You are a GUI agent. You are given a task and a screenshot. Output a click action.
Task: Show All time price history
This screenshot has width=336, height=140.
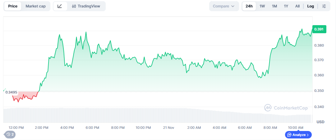(x=297, y=6)
